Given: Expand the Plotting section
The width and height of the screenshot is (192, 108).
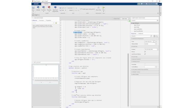Looking at the screenshot, I should coord(132,57).
